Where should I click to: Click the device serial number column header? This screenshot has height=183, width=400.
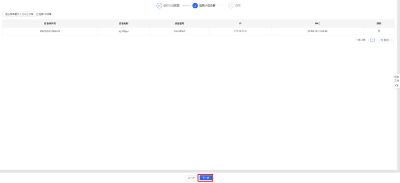tap(50, 24)
